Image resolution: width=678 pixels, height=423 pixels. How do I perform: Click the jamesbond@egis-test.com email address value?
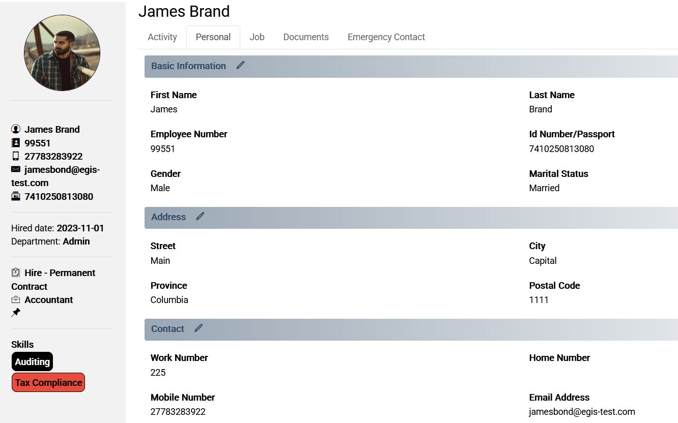[x=582, y=412]
